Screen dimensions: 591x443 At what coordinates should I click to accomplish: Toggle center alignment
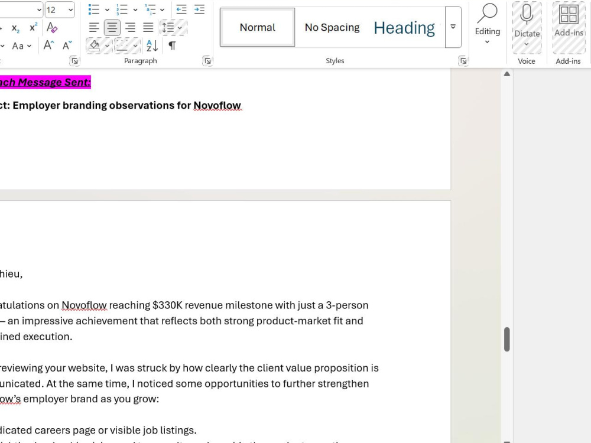112,28
